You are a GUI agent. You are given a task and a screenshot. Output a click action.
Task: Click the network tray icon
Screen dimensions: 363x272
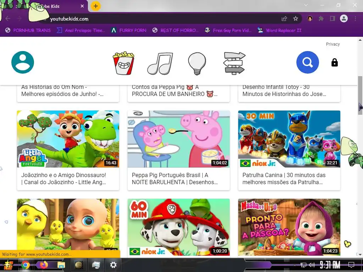tap(303, 265)
